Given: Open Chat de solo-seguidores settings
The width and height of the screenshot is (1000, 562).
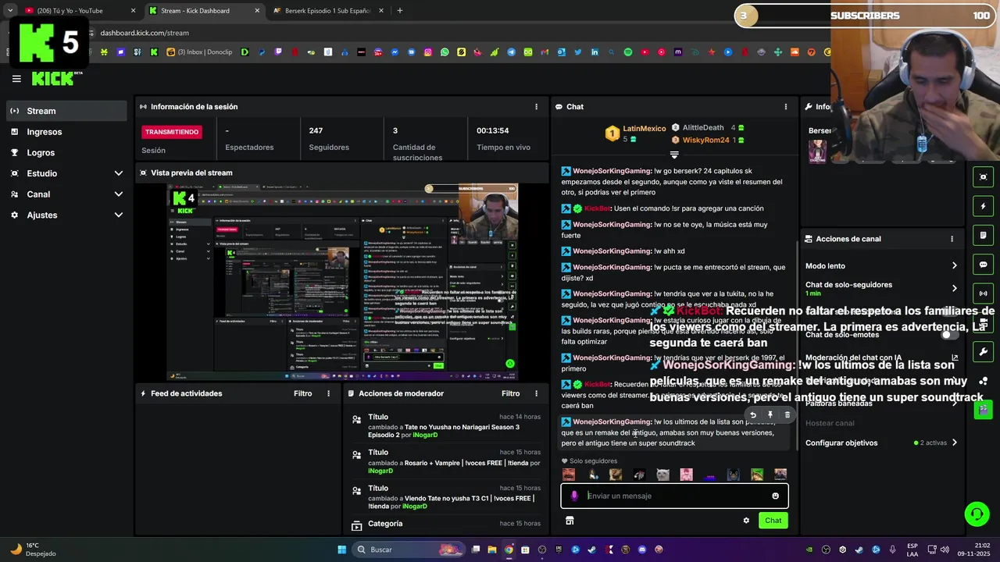Looking at the screenshot, I should click(881, 289).
